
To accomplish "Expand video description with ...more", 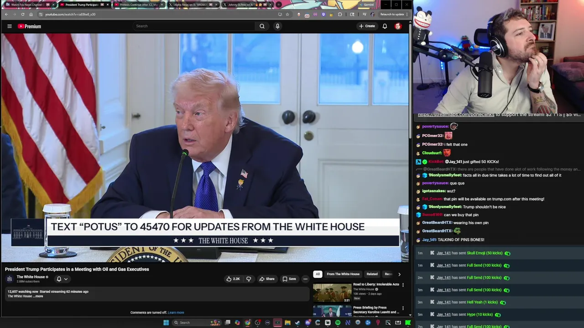I will tap(39, 296).
